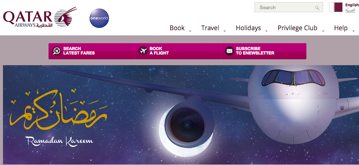Open the Help menu
Screen dimensions: 359x165
point(341,28)
